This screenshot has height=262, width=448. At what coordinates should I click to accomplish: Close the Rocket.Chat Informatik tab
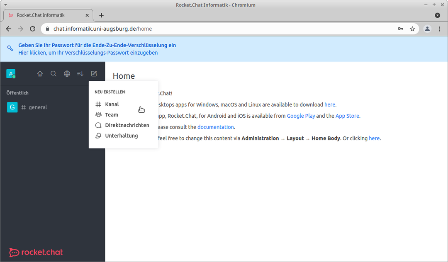[x=87, y=15]
